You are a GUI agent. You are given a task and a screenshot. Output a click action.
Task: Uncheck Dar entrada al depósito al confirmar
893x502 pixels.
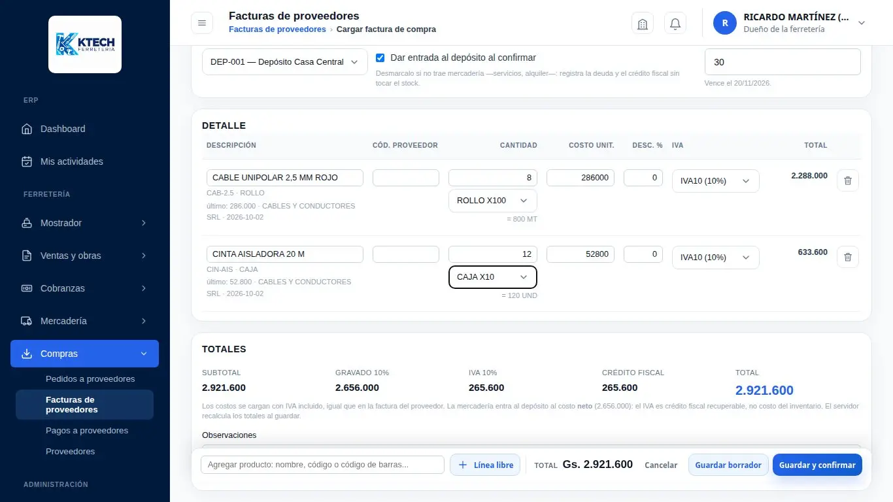(x=380, y=58)
